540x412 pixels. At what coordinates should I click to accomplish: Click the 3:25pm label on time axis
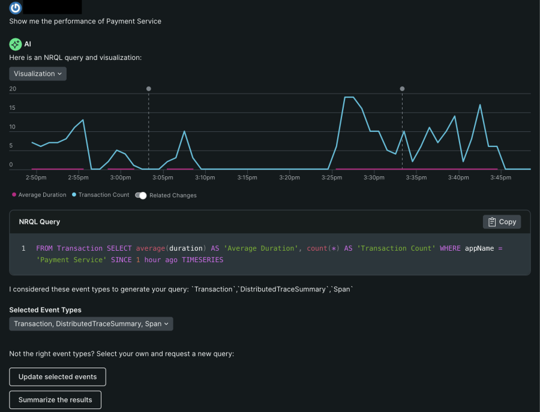(x=332, y=178)
